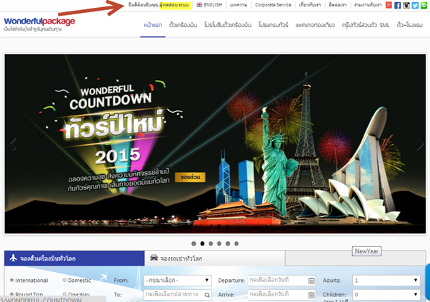This screenshot has width=430, height=302.
Task: Show next banner with right arrow
Action: click(419, 144)
